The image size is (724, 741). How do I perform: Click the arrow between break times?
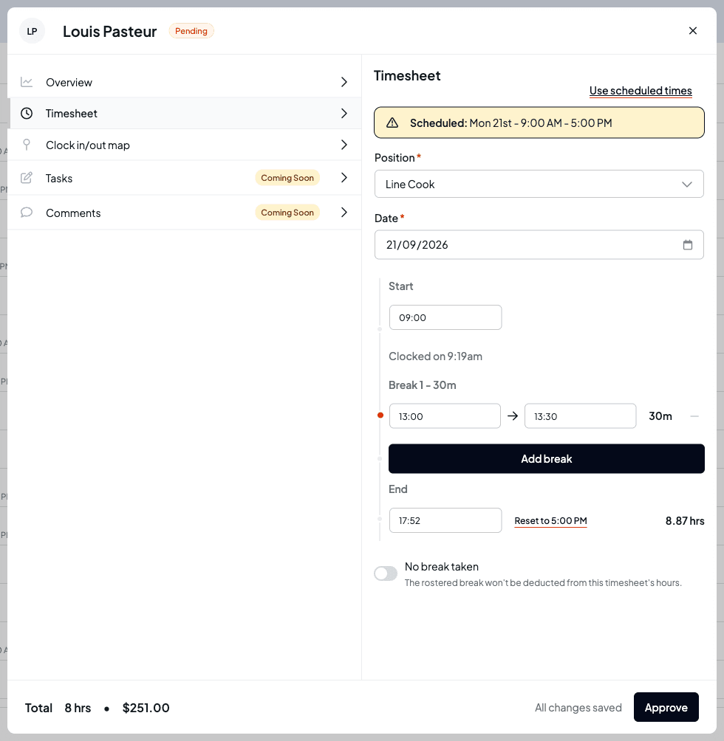click(513, 416)
